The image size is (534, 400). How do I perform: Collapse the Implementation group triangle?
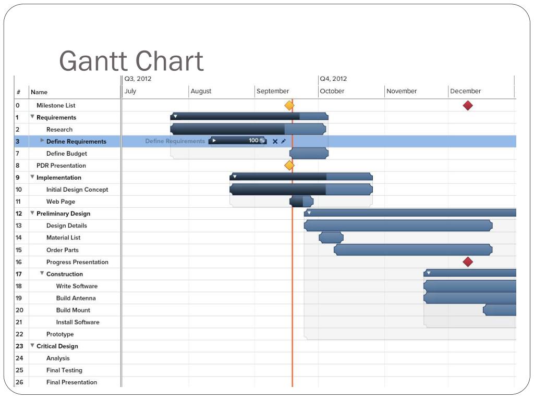(32, 177)
